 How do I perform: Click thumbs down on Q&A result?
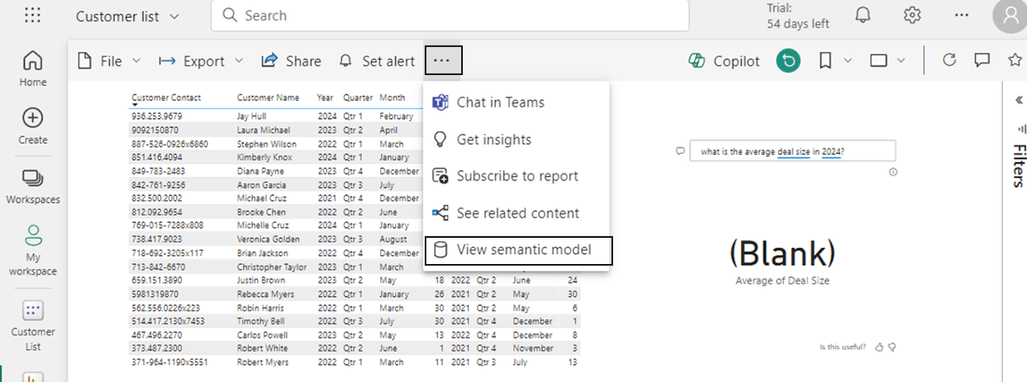[892, 347]
